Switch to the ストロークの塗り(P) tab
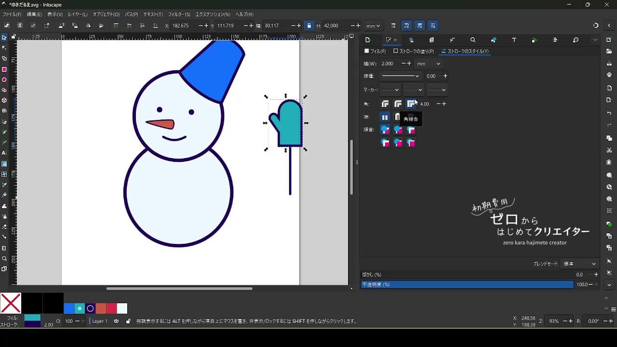617x347 pixels. [414, 51]
